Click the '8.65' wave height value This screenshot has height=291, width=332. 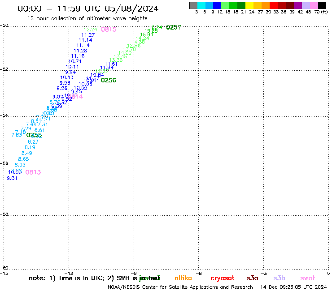[23, 159]
